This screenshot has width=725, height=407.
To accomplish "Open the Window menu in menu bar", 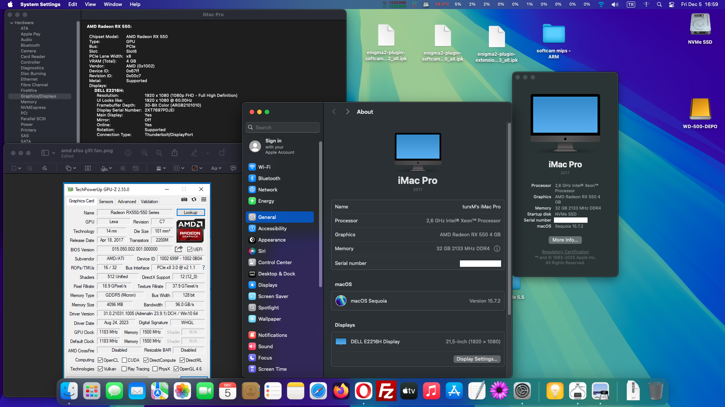I will point(113,5).
